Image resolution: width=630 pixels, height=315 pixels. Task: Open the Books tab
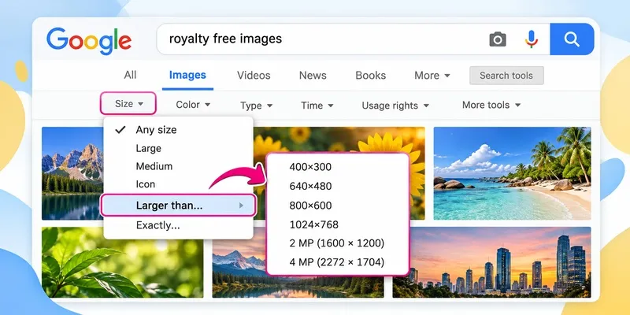click(x=370, y=75)
